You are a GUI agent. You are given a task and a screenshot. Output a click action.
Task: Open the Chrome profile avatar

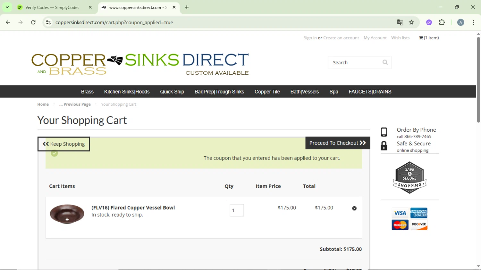(x=460, y=22)
